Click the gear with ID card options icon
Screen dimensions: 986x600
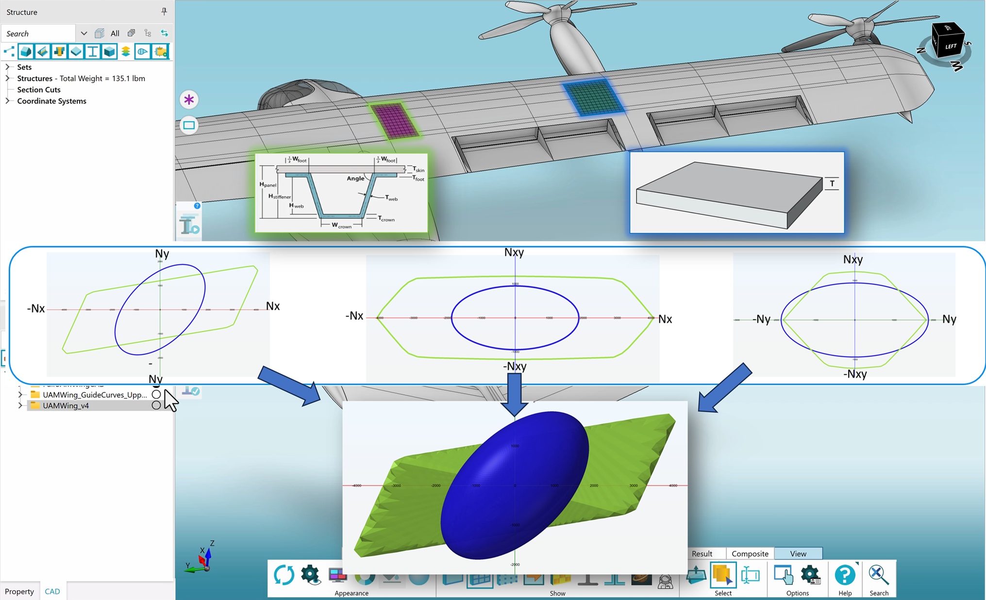coord(811,575)
